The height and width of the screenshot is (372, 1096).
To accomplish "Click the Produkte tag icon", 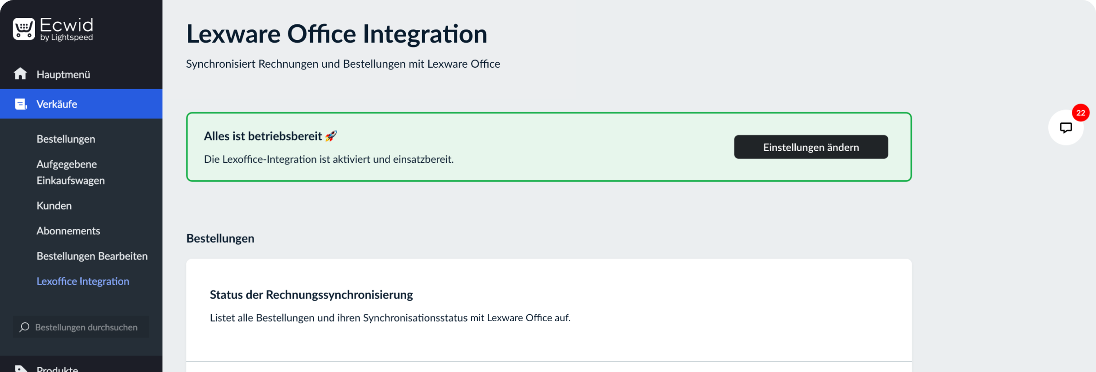I will (20, 368).
